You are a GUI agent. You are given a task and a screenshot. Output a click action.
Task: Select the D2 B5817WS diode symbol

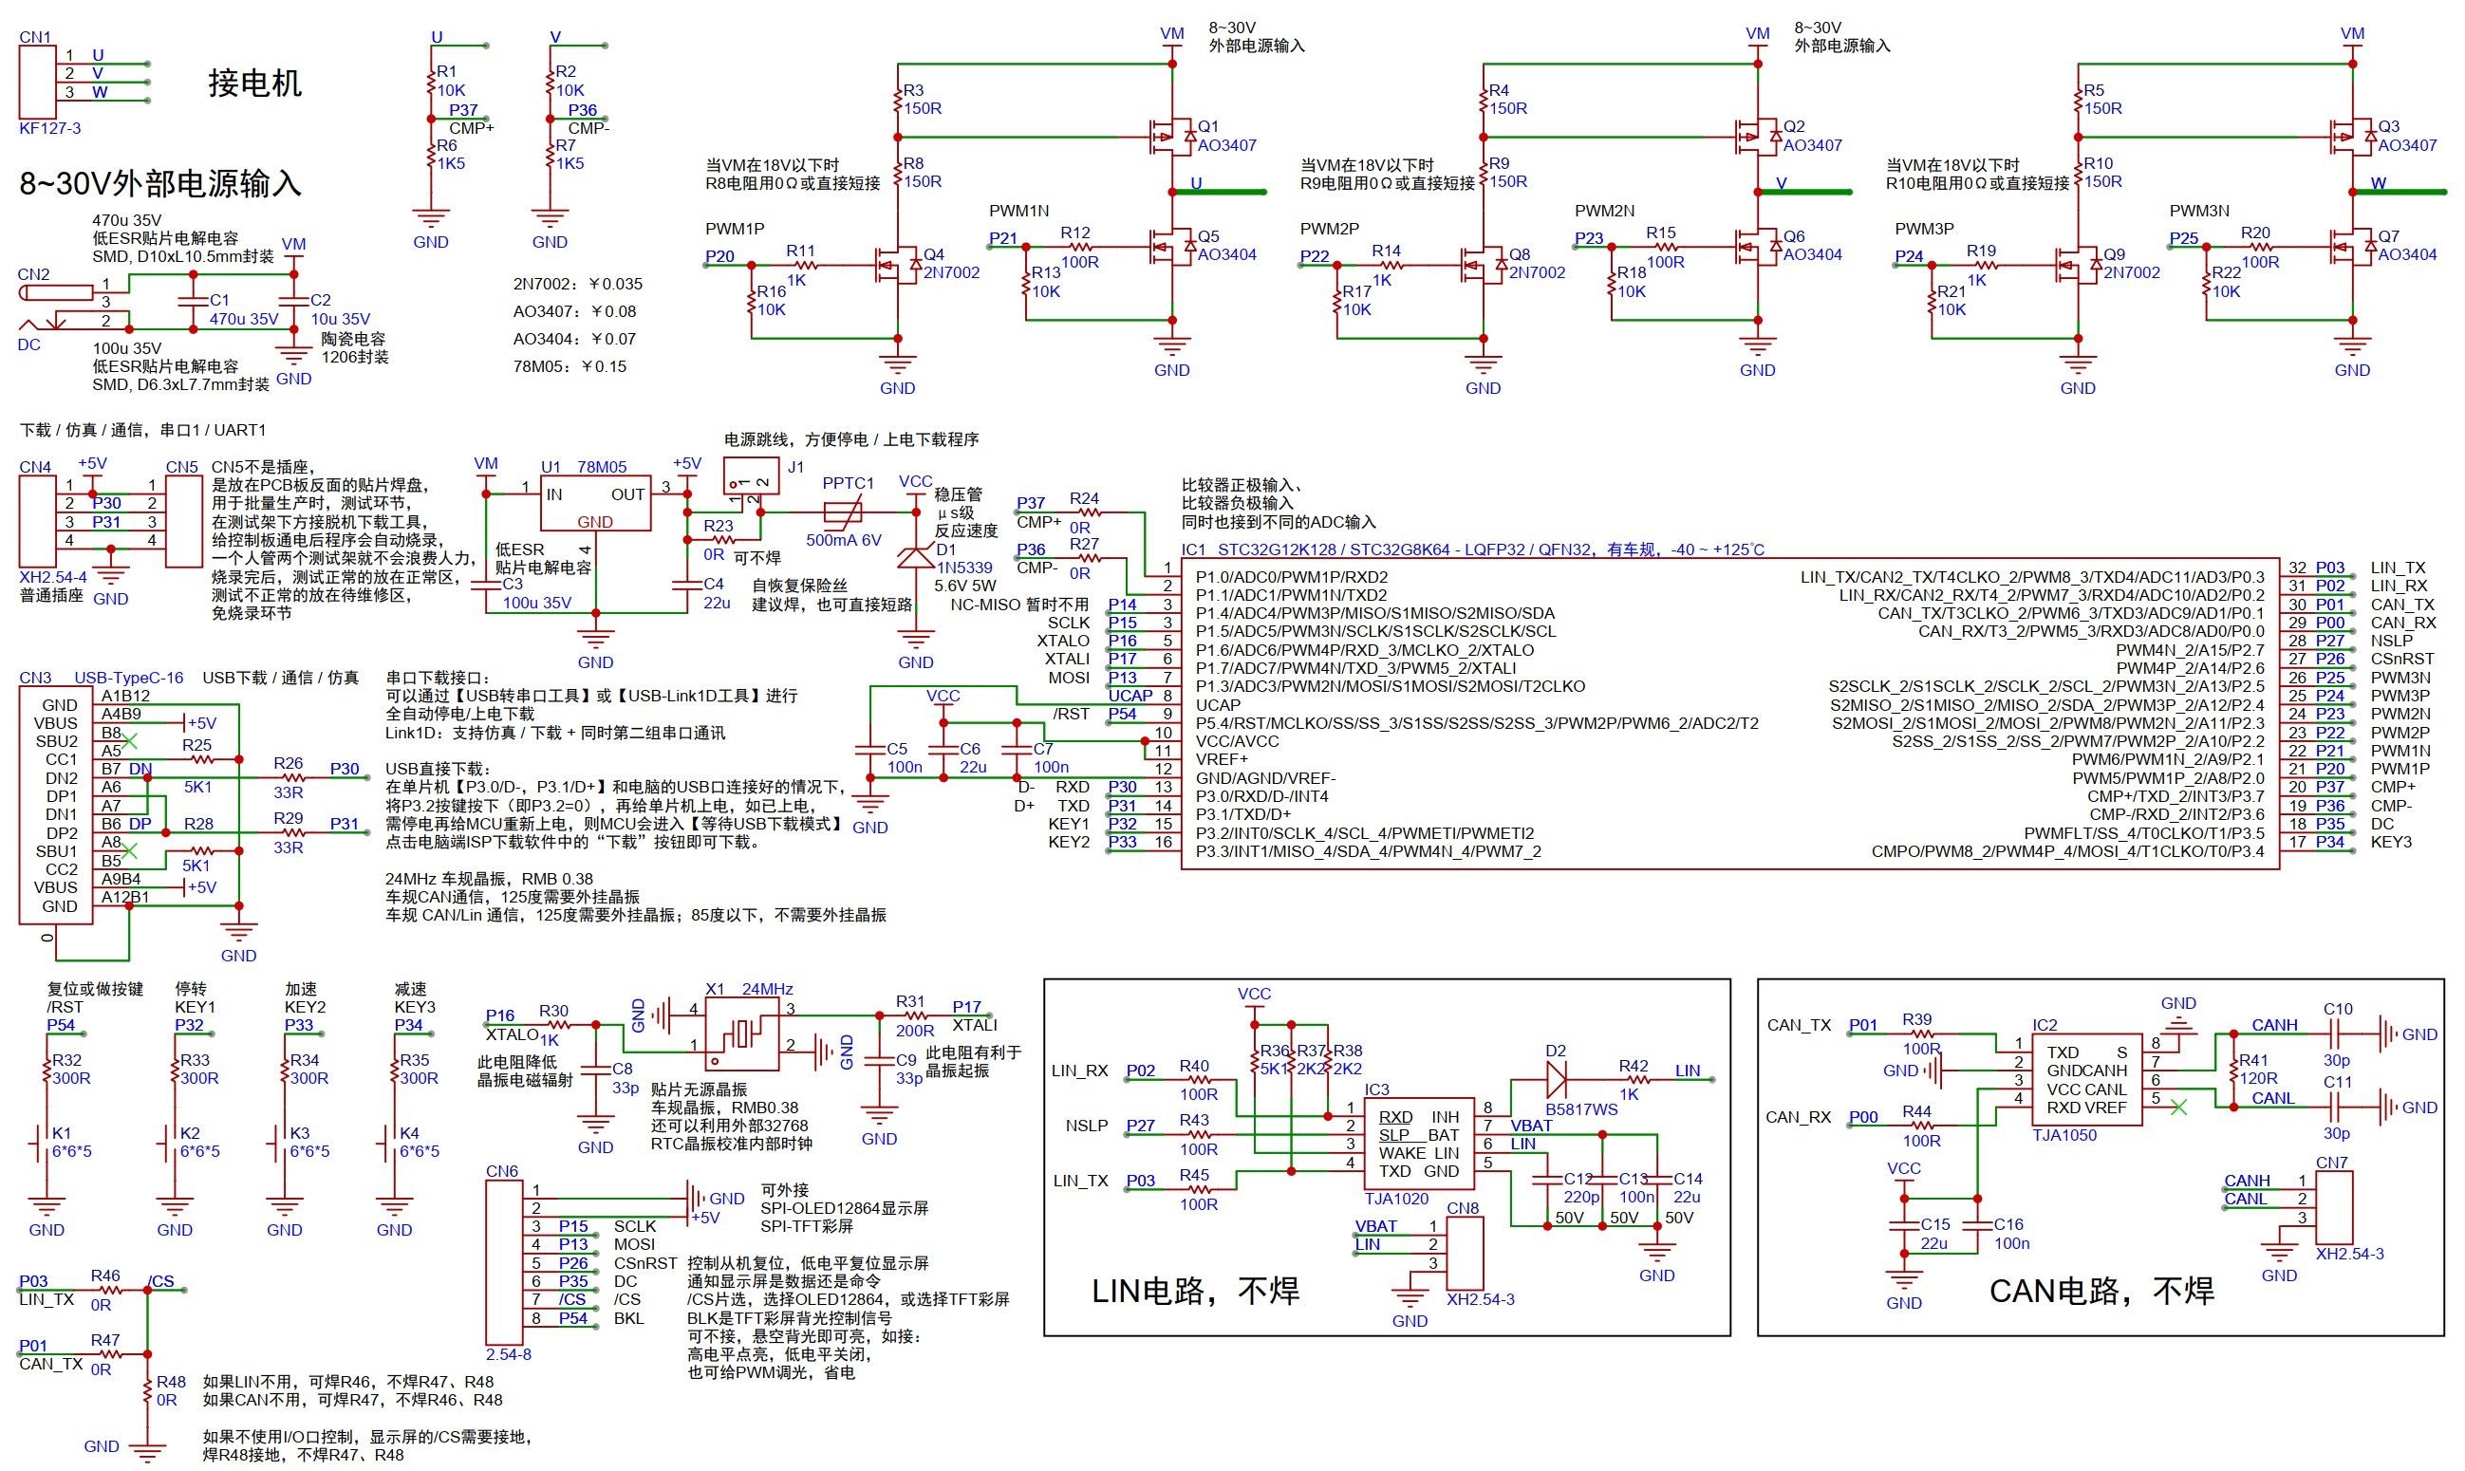coord(1556,1078)
